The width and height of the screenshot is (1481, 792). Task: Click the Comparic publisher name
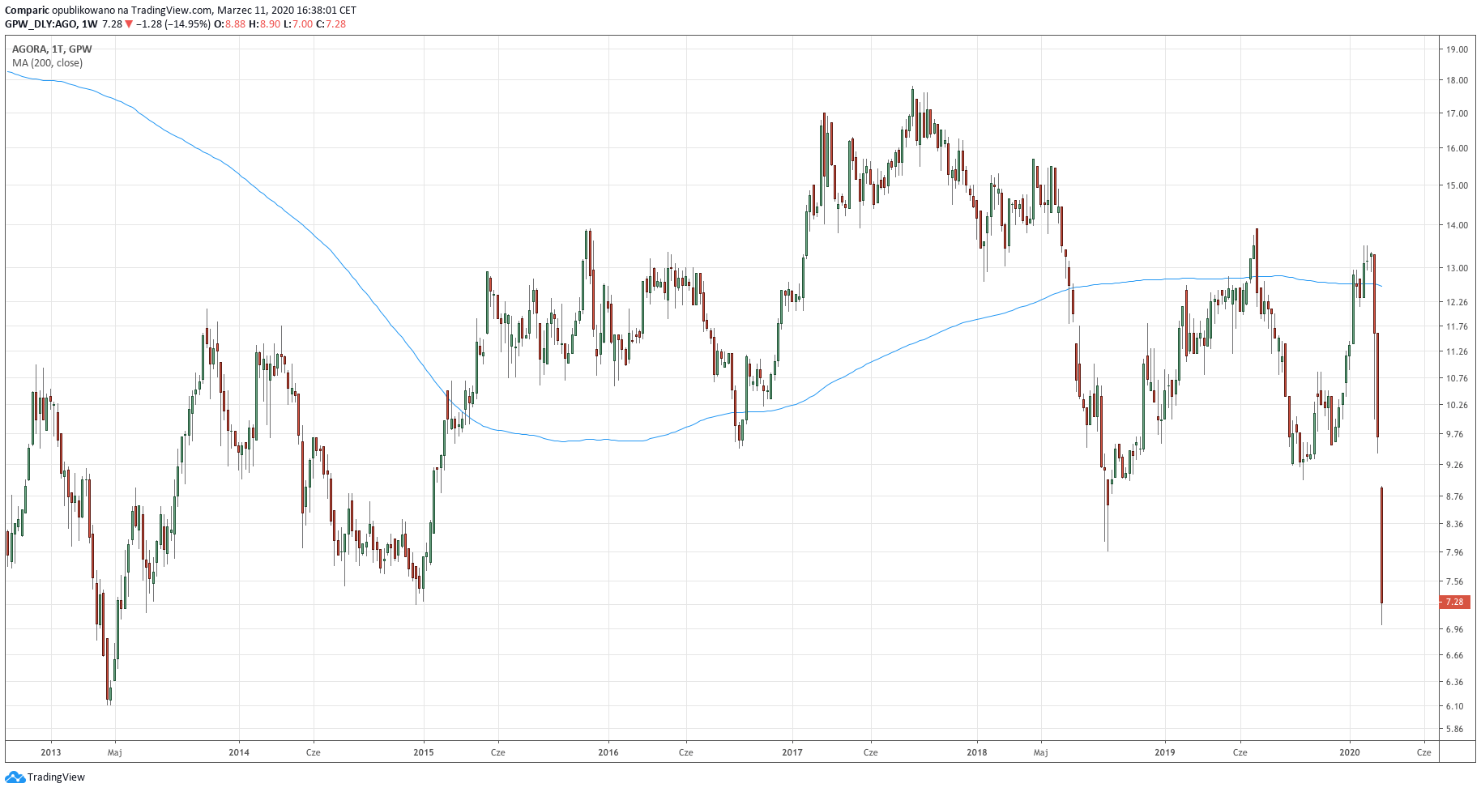pos(27,11)
